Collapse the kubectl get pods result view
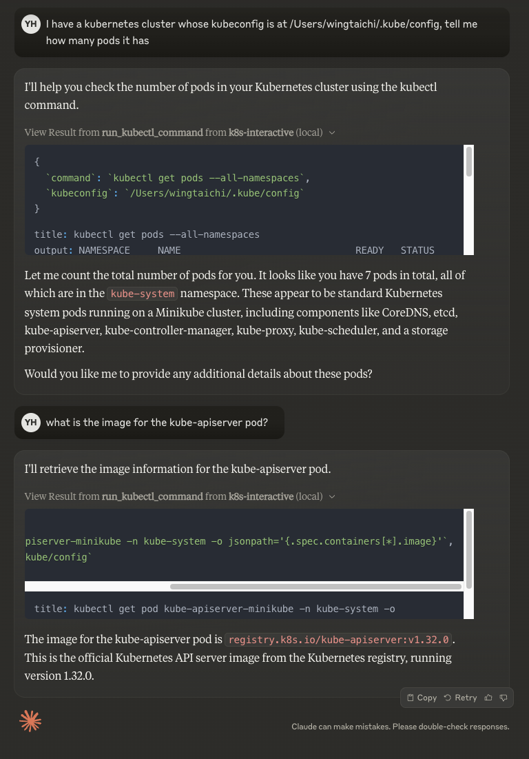This screenshot has width=529, height=759. [x=332, y=132]
